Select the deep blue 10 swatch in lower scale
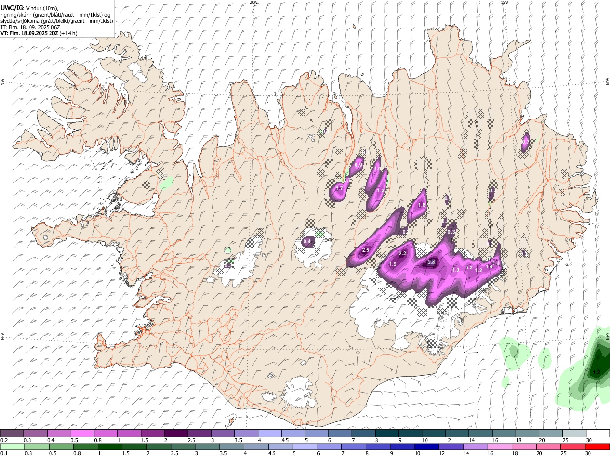The width and height of the screenshot is (610, 457). [427, 447]
